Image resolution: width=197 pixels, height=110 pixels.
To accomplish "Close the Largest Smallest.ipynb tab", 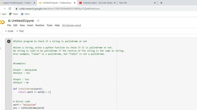I will (34, 3).
